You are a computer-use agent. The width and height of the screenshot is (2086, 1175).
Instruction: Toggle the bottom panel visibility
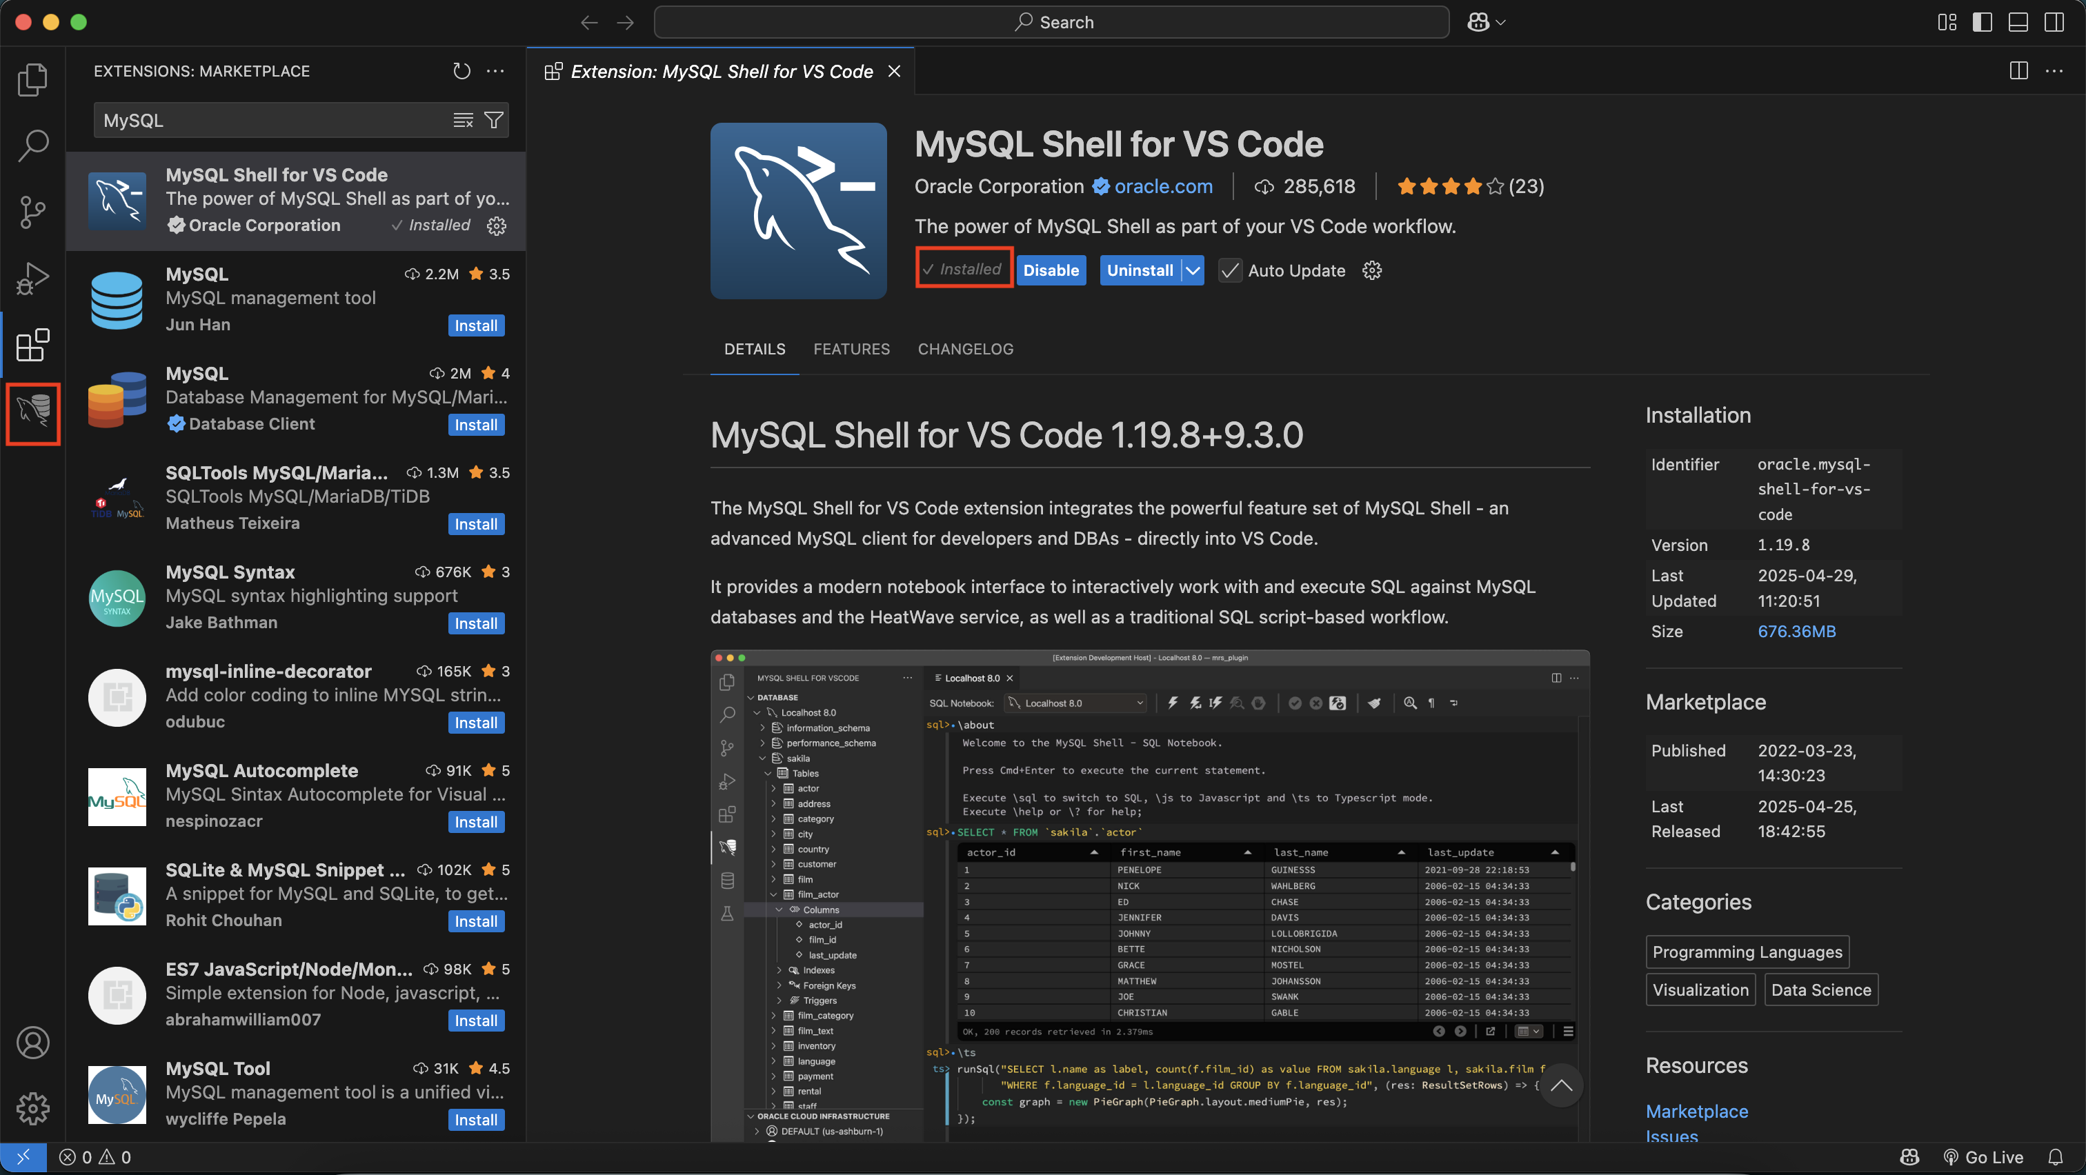click(2017, 22)
